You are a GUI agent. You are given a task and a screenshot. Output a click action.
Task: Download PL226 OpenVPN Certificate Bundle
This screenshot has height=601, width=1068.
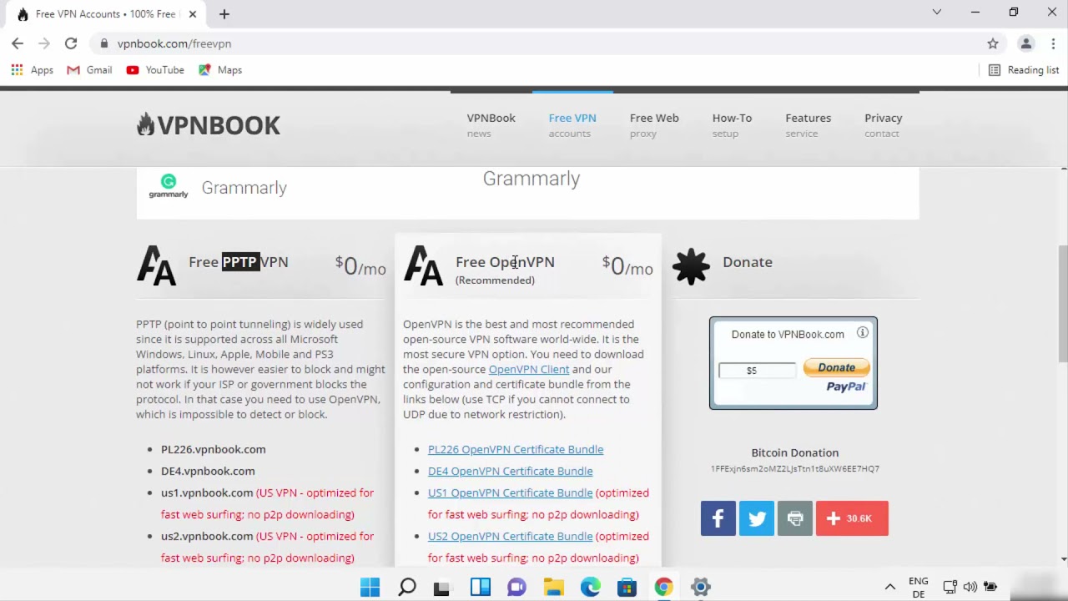point(516,449)
